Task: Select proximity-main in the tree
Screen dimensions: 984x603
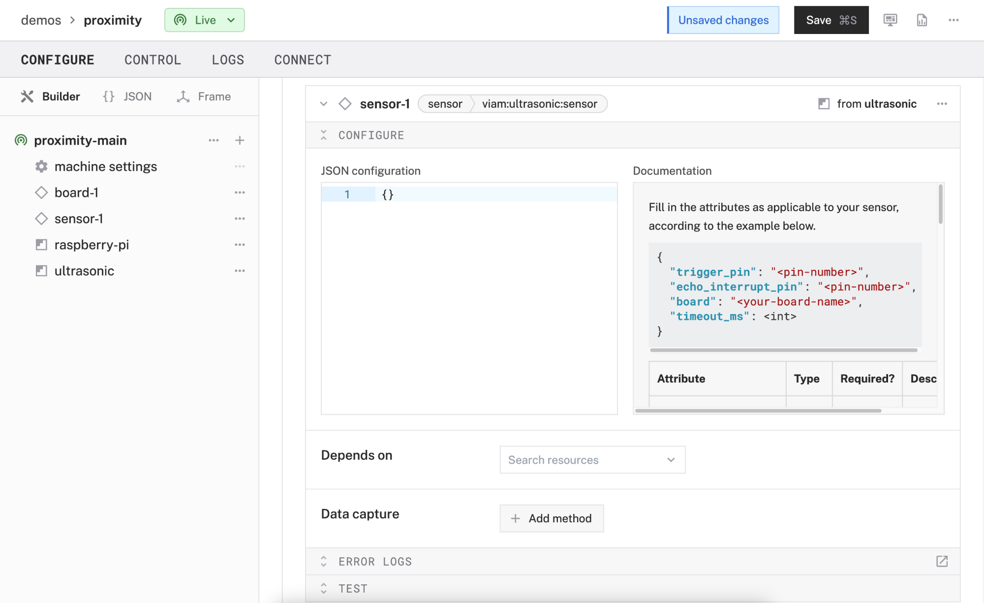Action: 80,140
